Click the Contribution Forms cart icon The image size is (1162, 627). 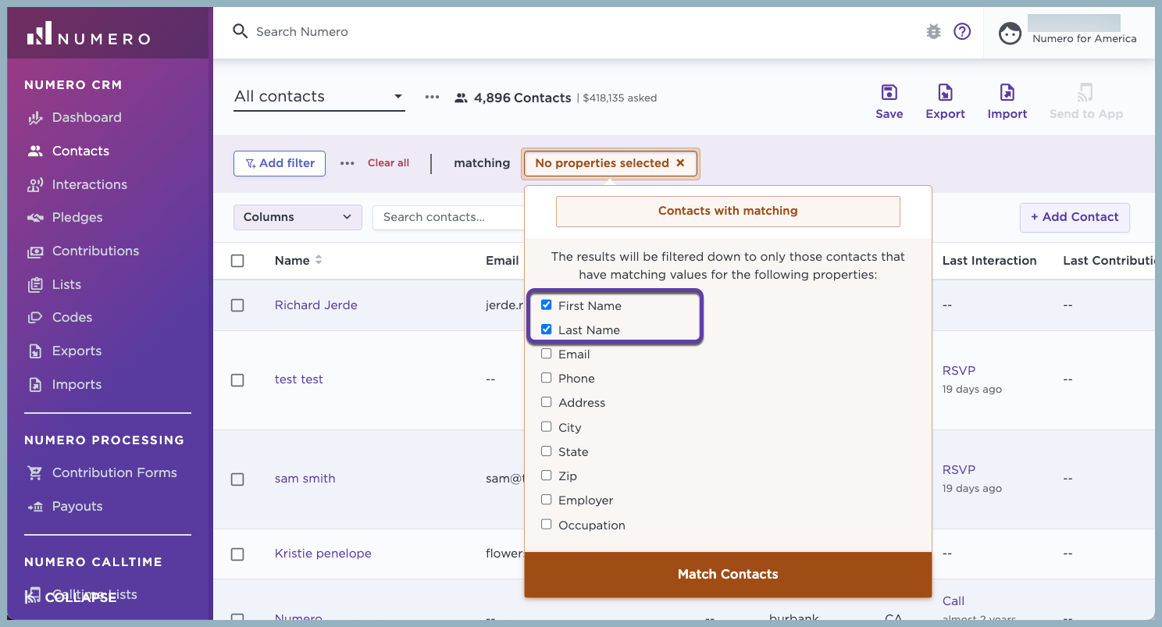[35, 473]
